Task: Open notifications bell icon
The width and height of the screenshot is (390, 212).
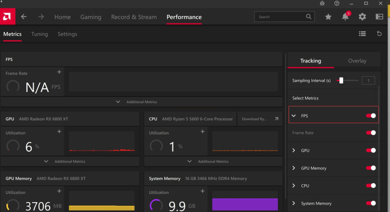Action: tap(345, 17)
